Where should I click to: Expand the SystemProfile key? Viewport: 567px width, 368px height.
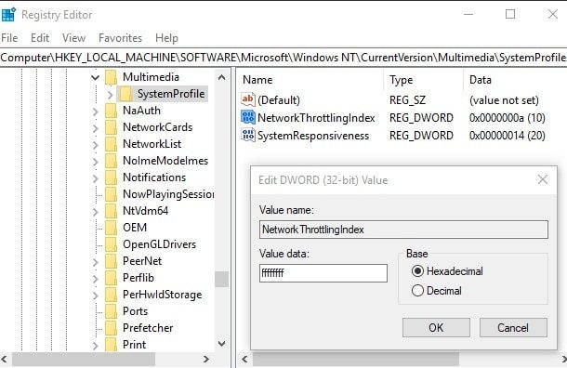pyautogui.click(x=111, y=95)
